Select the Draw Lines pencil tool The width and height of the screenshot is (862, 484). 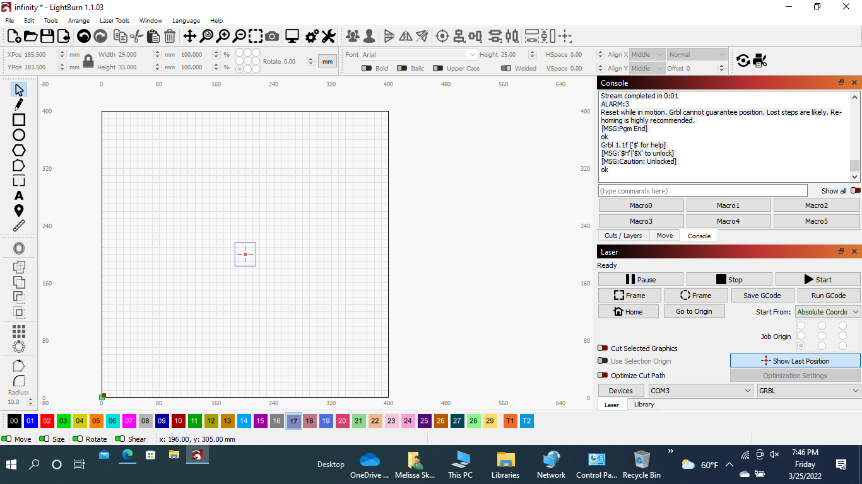click(19, 105)
